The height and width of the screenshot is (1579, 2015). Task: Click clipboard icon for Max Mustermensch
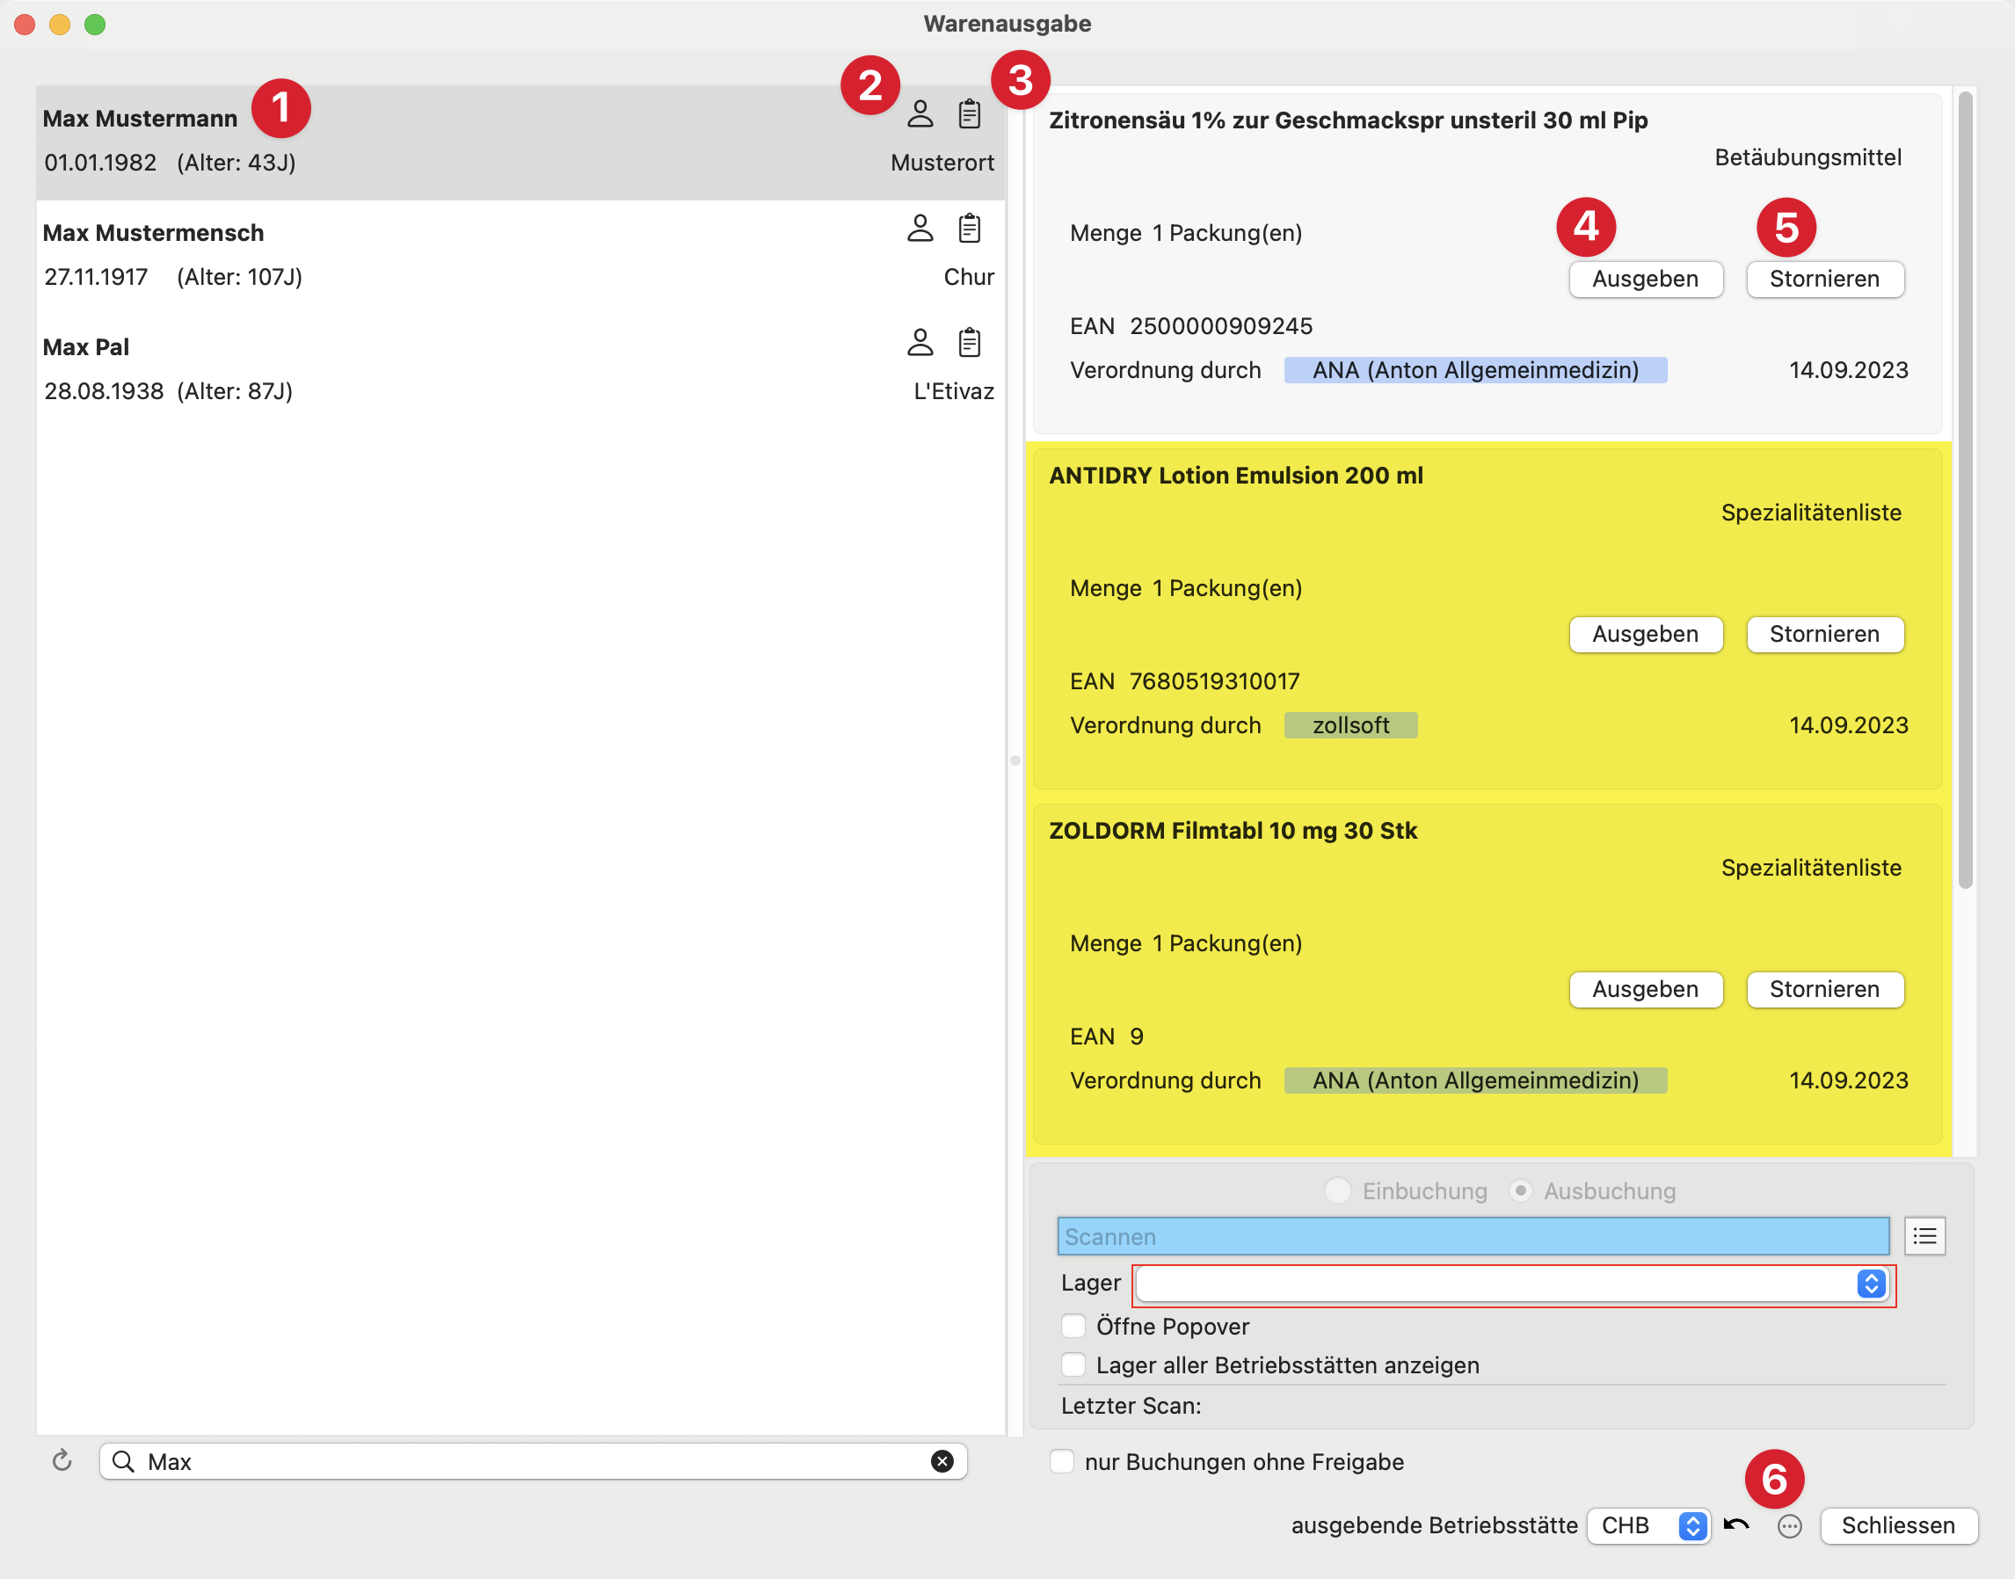pos(969,229)
